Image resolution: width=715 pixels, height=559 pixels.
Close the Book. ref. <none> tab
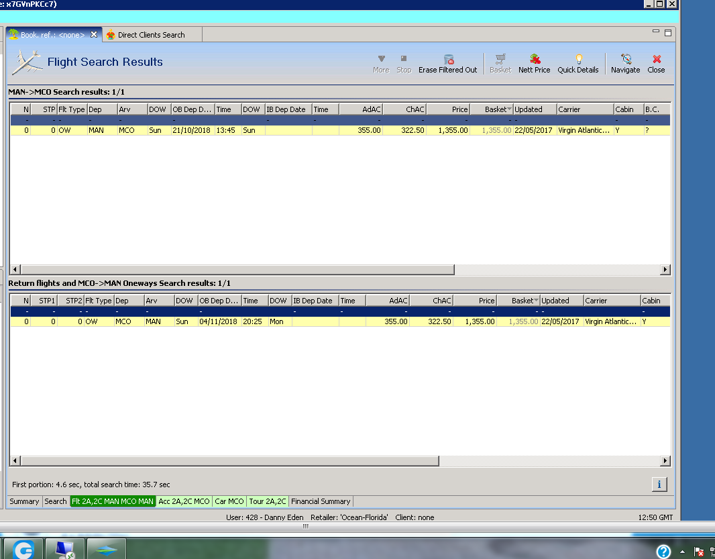pos(94,35)
